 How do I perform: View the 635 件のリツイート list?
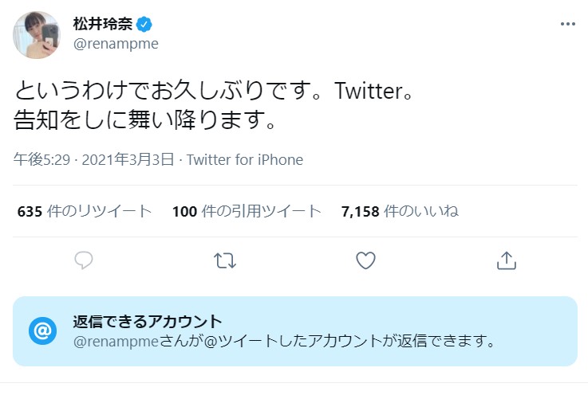click(x=85, y=212)
